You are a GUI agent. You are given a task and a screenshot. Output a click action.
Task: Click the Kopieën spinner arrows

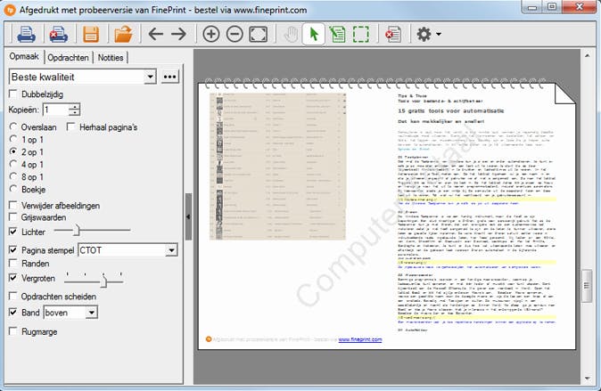[74, 110]
